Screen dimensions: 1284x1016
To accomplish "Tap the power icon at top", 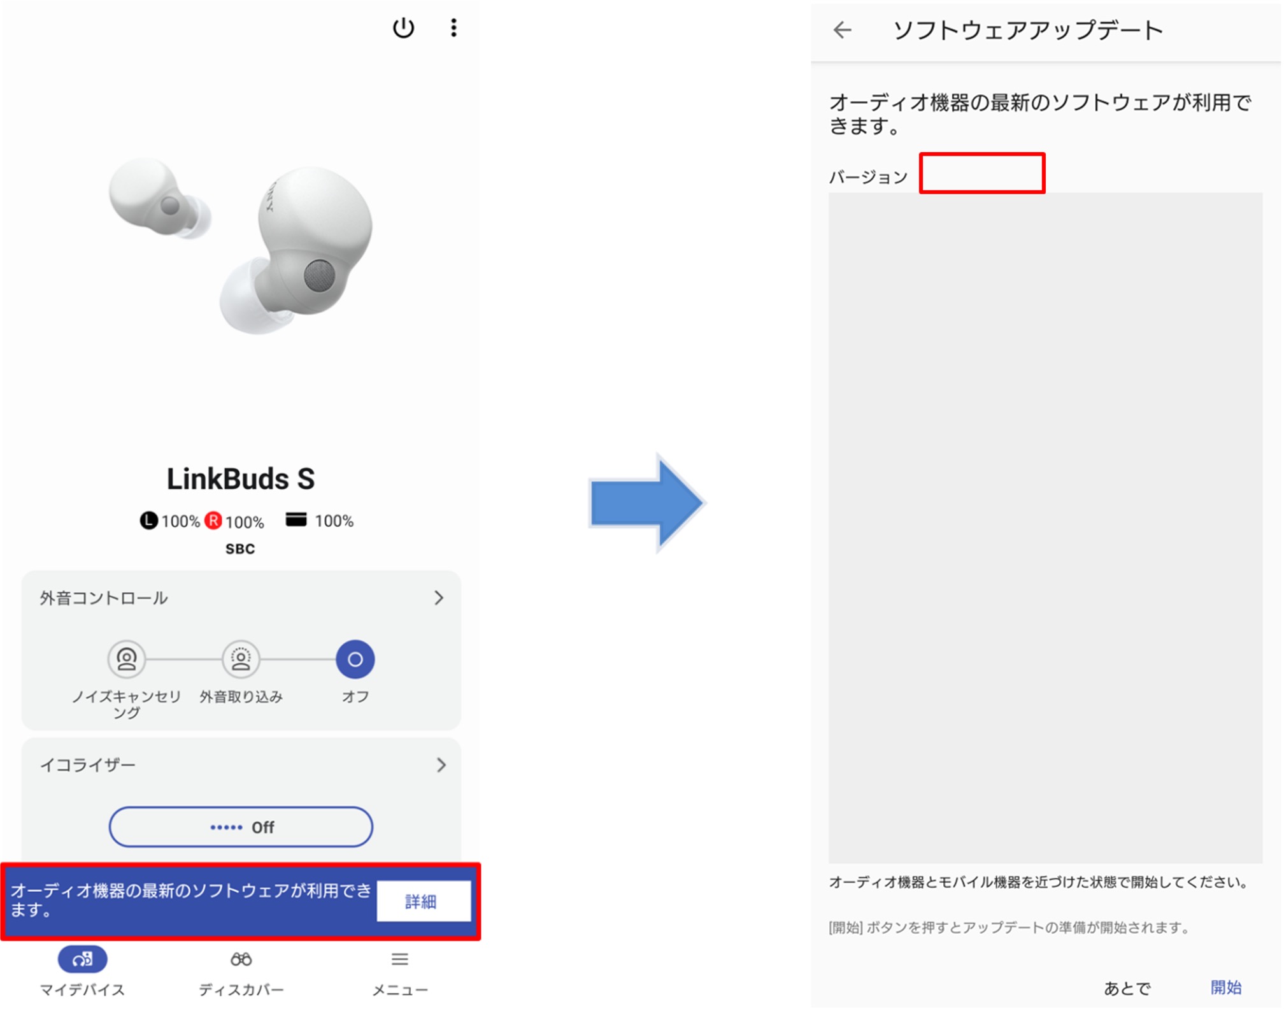I will (403, 28).
